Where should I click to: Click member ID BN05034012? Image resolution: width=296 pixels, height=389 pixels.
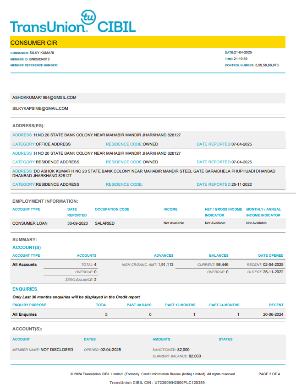pos(40,59)
